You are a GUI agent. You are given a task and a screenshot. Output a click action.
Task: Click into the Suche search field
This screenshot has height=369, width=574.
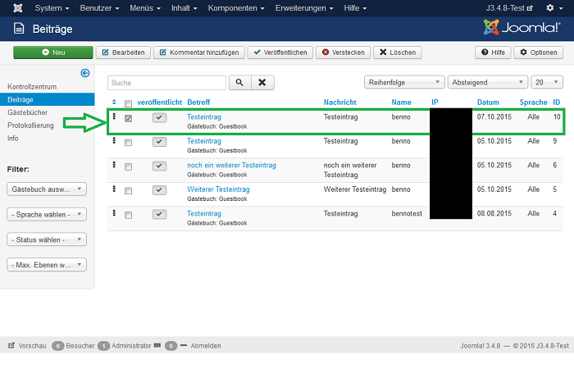pyautogui.click(x=166, y=83)
